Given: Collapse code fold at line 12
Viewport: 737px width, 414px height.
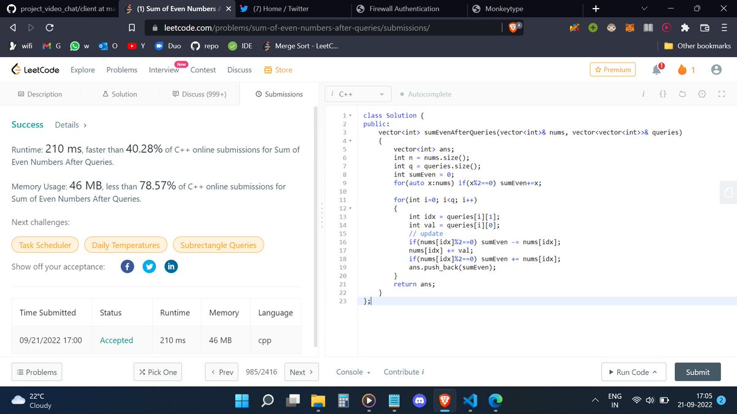Looking at the screenshot, I should pos(350,209).
